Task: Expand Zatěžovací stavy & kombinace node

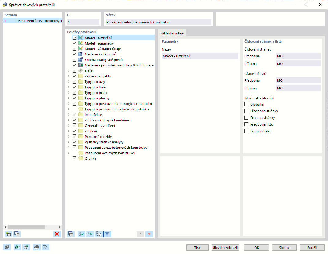Action: pyautogui.click(x=69, y=120)
